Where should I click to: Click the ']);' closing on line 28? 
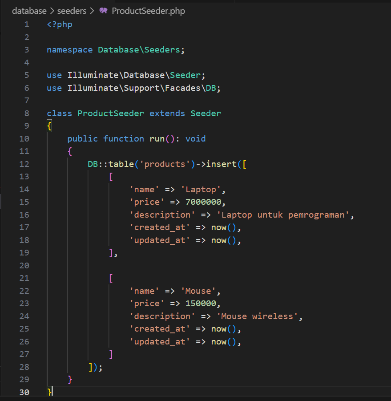click(95, 367)
